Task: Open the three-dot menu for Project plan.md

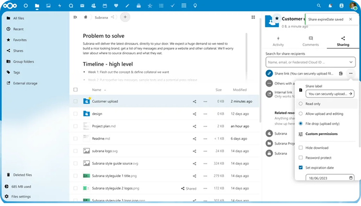Action: [205, 126]
